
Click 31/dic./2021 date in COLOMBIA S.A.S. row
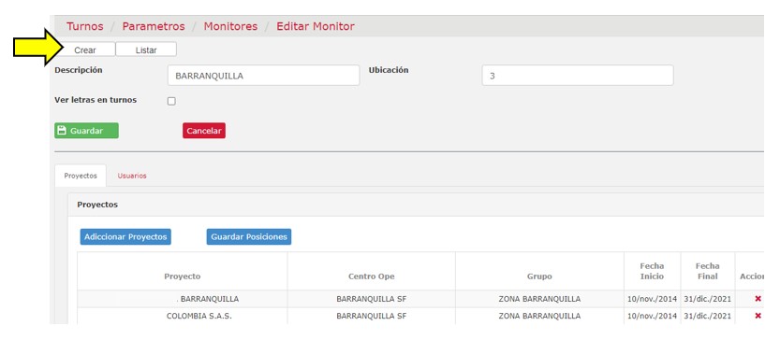coord(707,316)
